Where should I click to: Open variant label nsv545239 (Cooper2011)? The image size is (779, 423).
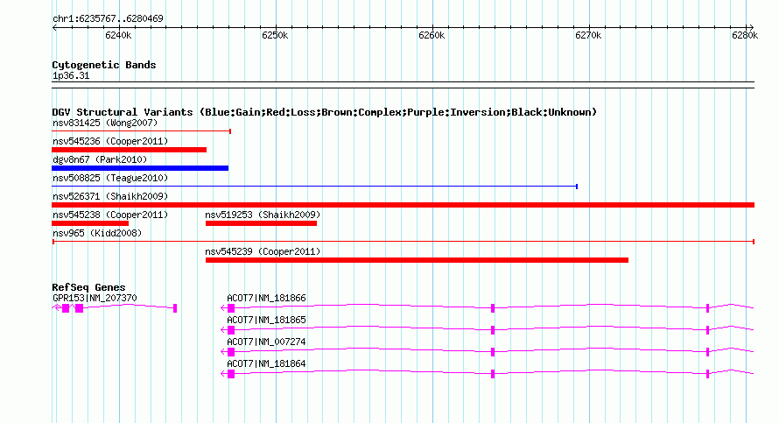point(263,251)
